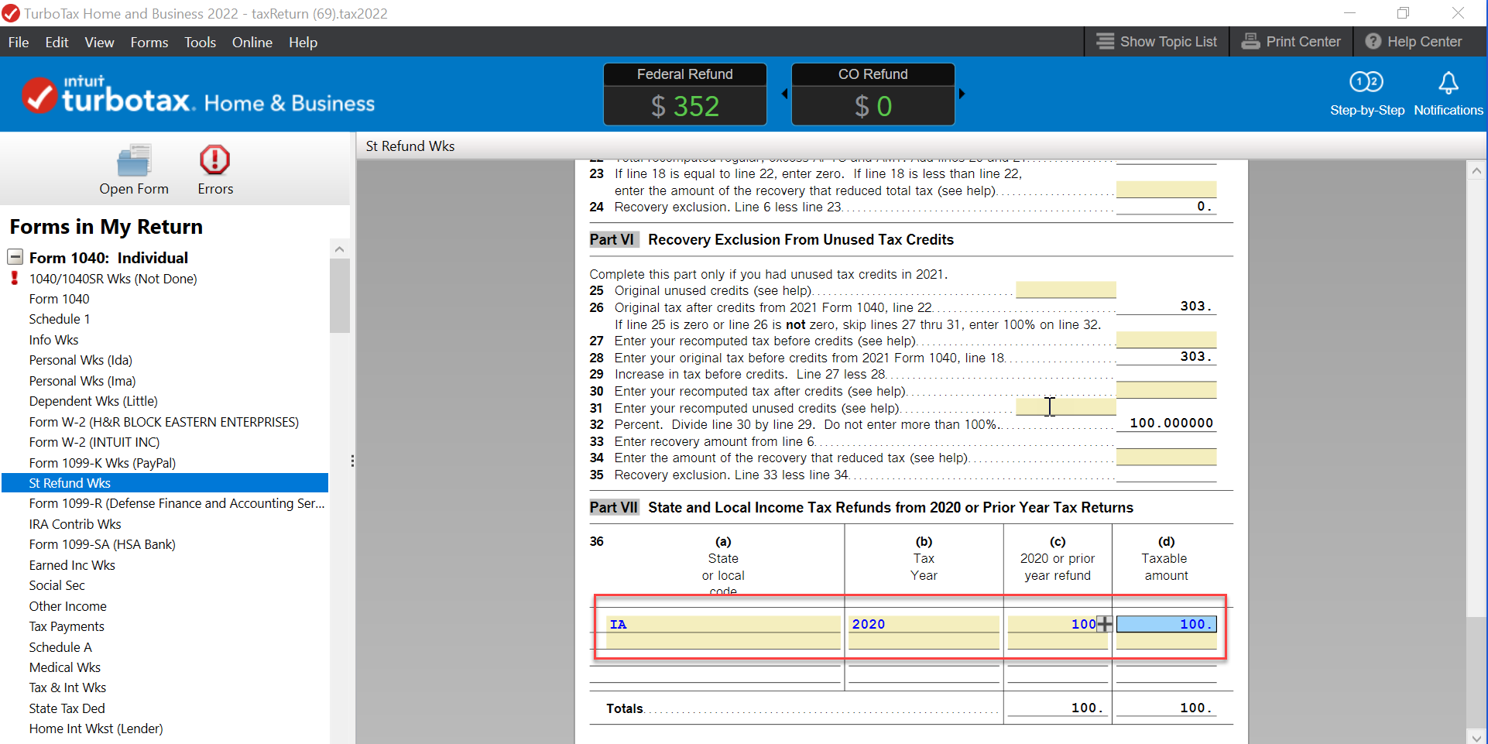Open Info Wks form

pos(53,340)
